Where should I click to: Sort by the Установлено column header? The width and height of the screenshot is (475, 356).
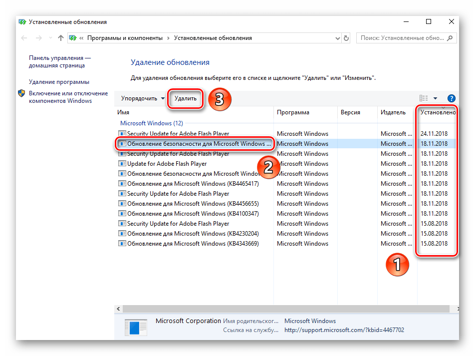point(437,112)
